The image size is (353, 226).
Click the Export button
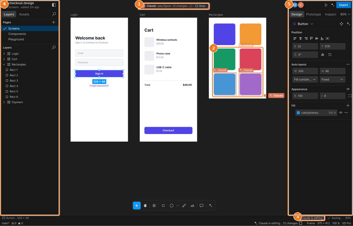(x=343, y=5)
